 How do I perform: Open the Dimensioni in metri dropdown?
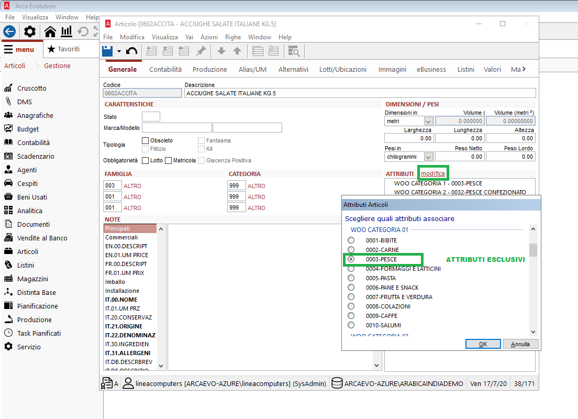pos(428,121)
